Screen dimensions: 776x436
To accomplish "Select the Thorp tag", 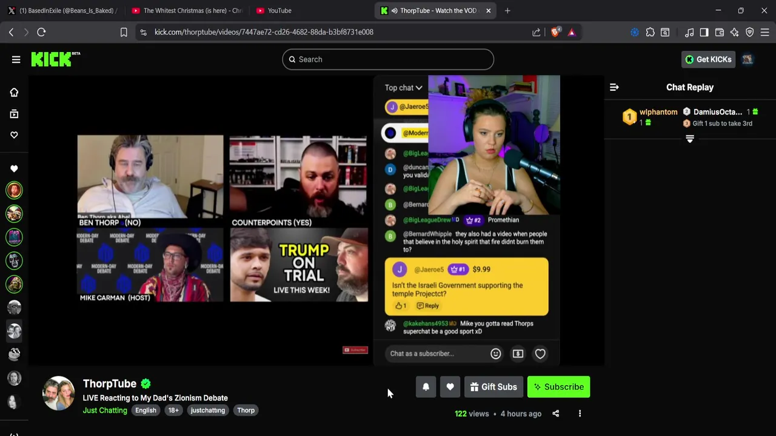I will [246, 411].
